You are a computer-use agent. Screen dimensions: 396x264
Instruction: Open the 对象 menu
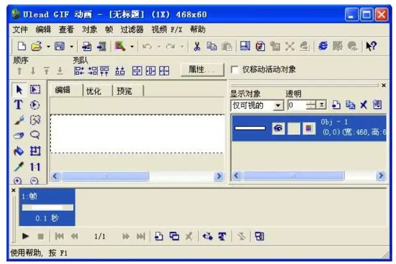click(x=89, y=30)
